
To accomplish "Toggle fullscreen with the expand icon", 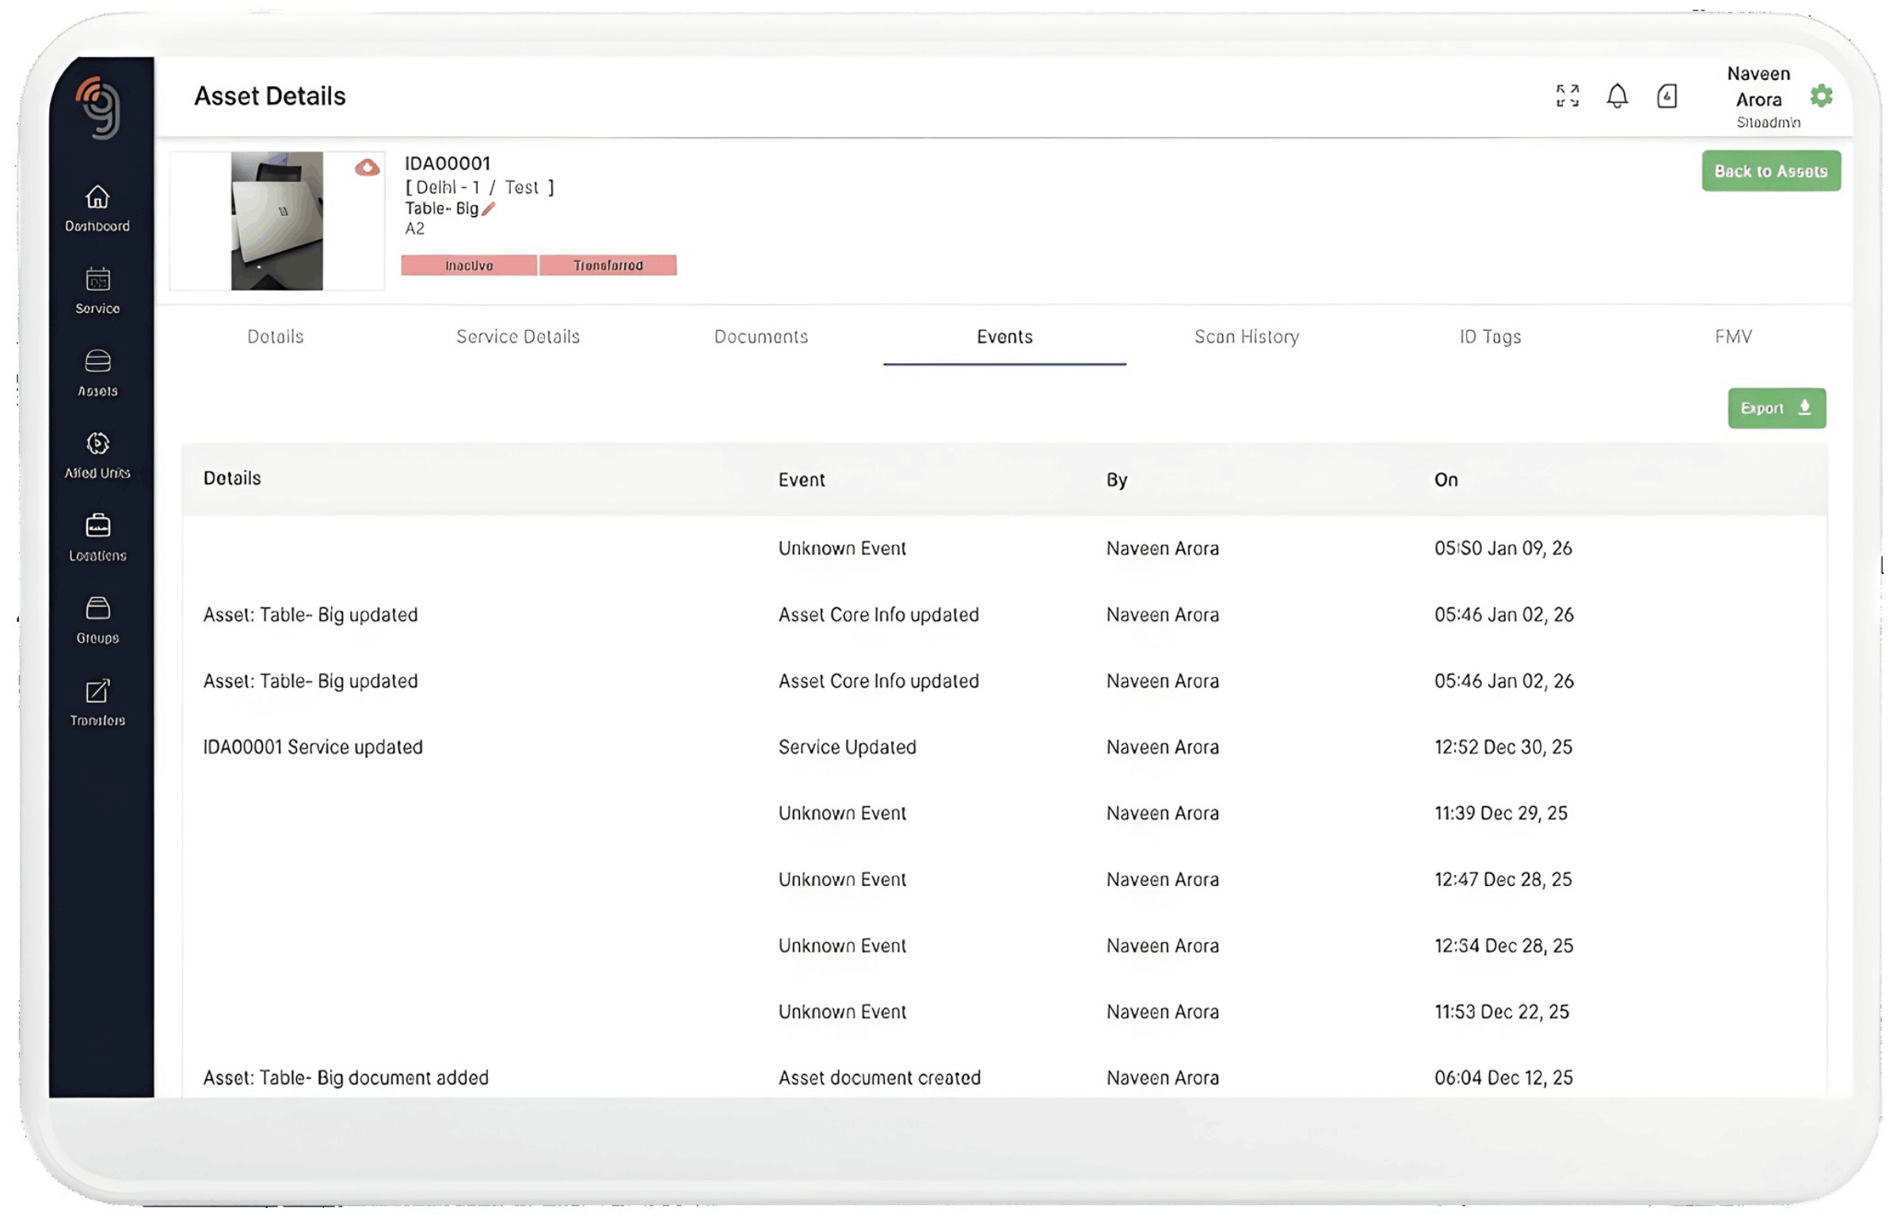I will 1567,96.
